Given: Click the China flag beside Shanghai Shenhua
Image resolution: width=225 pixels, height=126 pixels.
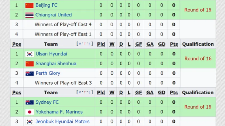Looking at the screenshot, I should pos(29,64).
